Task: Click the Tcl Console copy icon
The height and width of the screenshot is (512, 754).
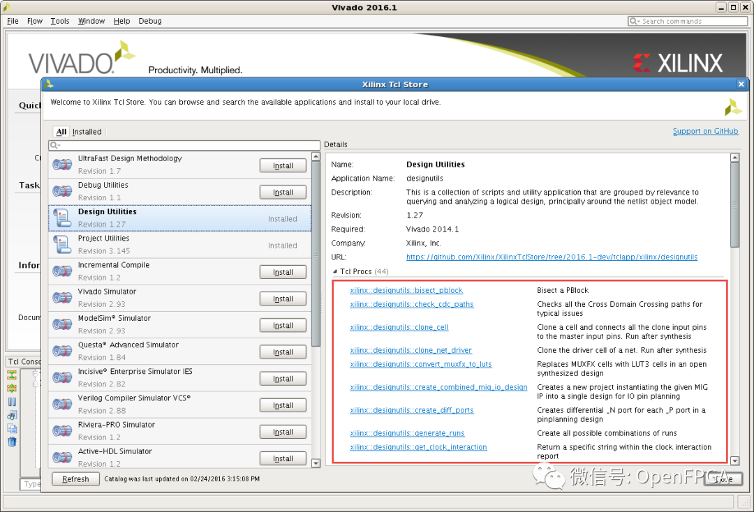Action: (x=12, y=428)
